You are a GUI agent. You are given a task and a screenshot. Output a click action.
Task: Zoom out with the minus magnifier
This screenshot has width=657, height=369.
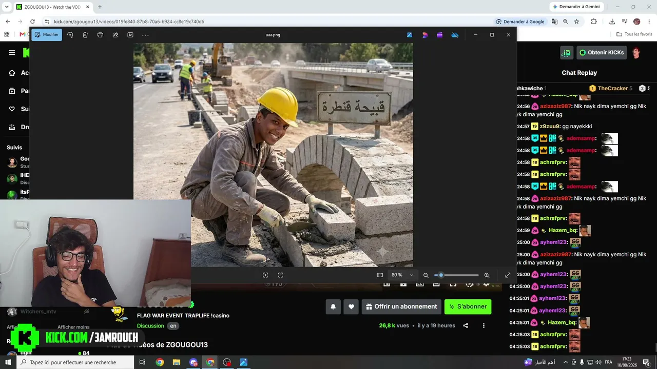(426, 275)
